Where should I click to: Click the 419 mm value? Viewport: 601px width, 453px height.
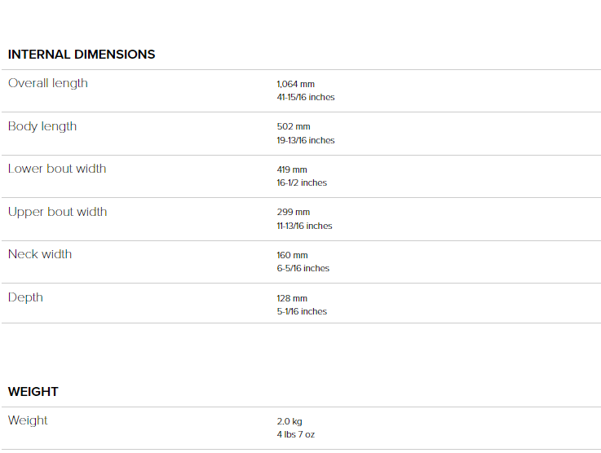coord(292,169)
